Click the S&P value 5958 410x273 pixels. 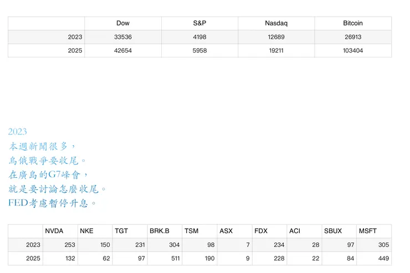click(199, 50)
